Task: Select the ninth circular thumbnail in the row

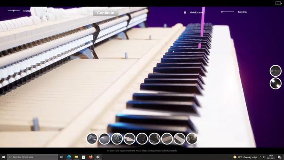Action: coord(192,139)
